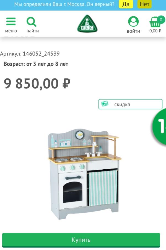
Task: Open login via user profile icon
Action: pyautogui.click(x=133, y=21)
